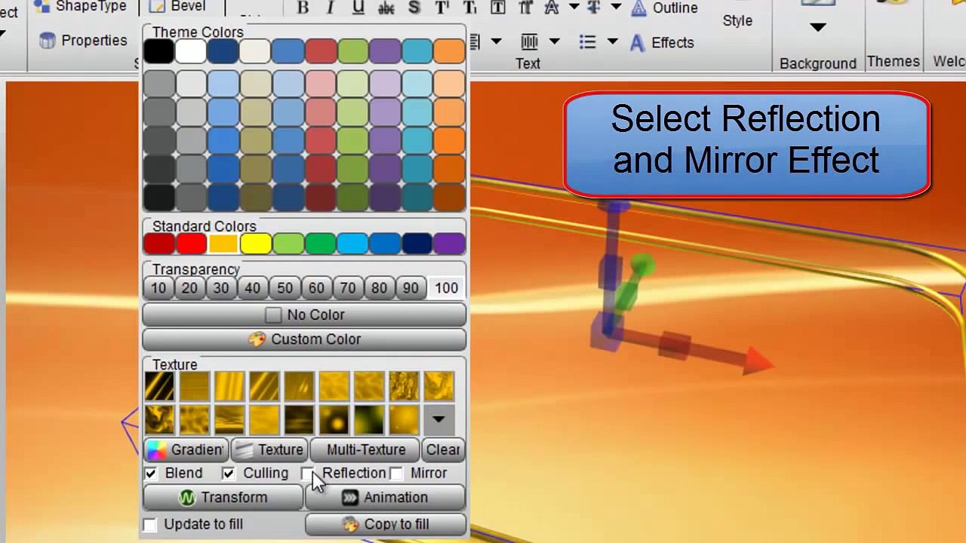Select texture thumbnail with glowing center spot
Image resolution: width=966 pixels, height=543 pixels.
point(334,419)
